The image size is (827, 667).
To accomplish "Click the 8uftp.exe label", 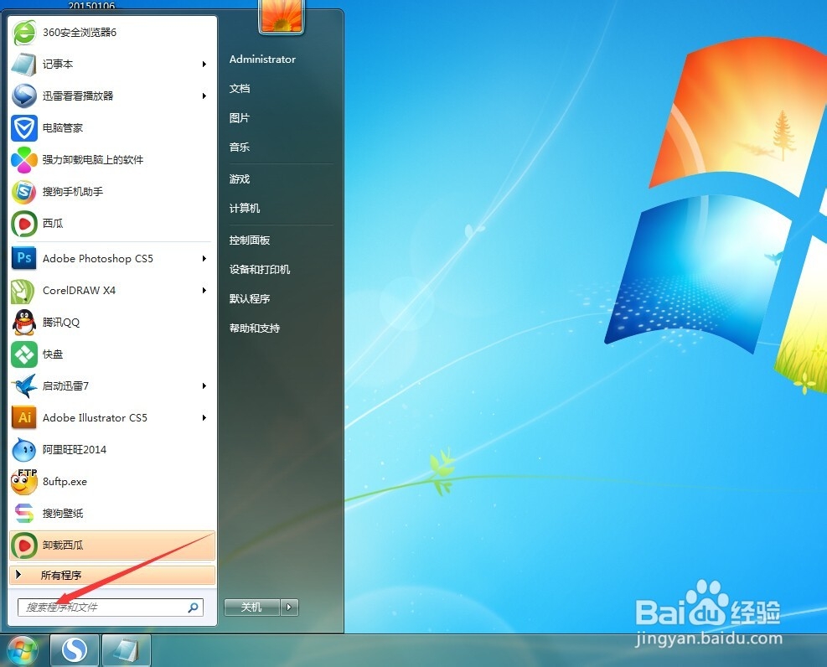I will (x=65, y=482).
